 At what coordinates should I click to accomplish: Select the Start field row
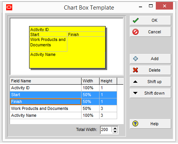coord(63,95)
